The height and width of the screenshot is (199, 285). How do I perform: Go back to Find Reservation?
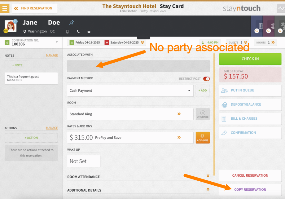click(x=34, y=8)
